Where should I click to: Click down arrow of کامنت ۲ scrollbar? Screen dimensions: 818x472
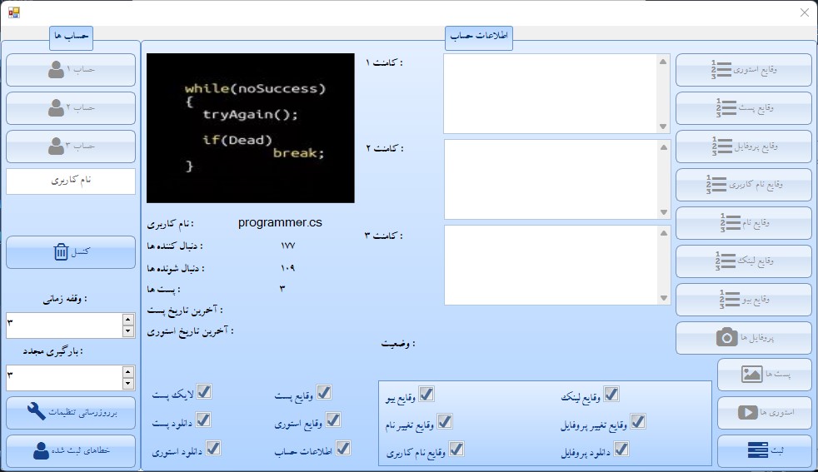664,212
